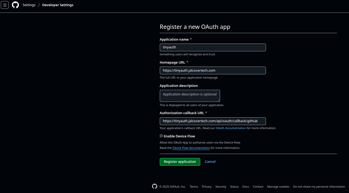Click the GitHub logo in header
Viewport: 349px width, 193px height.
pos(16,5)
